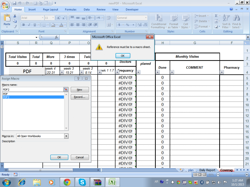Open Format as Table menu

pyautogui.click(x=174, y=21)
